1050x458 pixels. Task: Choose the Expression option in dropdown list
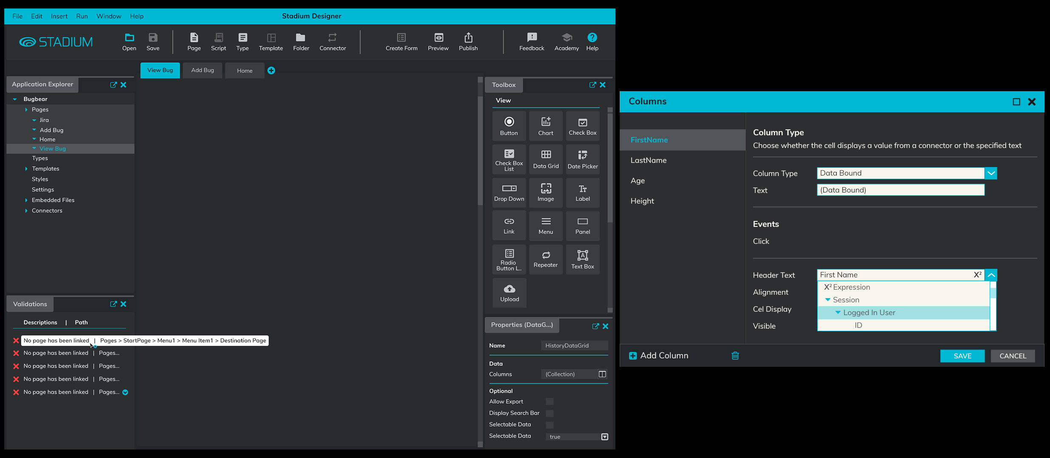[903, 287]
